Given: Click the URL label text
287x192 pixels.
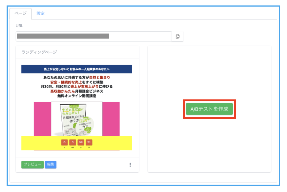Looking at the screenshot, I should pos(19,26).
